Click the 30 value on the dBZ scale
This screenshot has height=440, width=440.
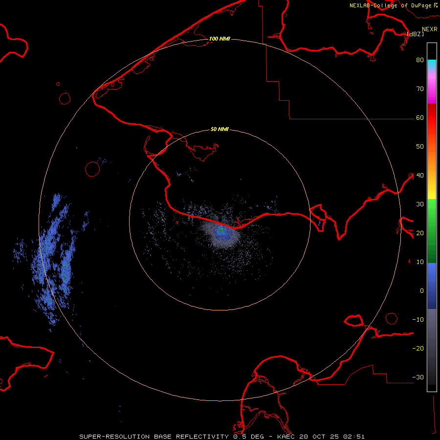click(420, 204)
